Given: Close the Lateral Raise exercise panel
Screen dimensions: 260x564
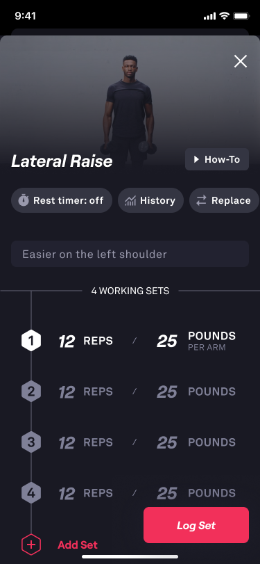Looking at the screenshot, I should click(x=241, y=61).
